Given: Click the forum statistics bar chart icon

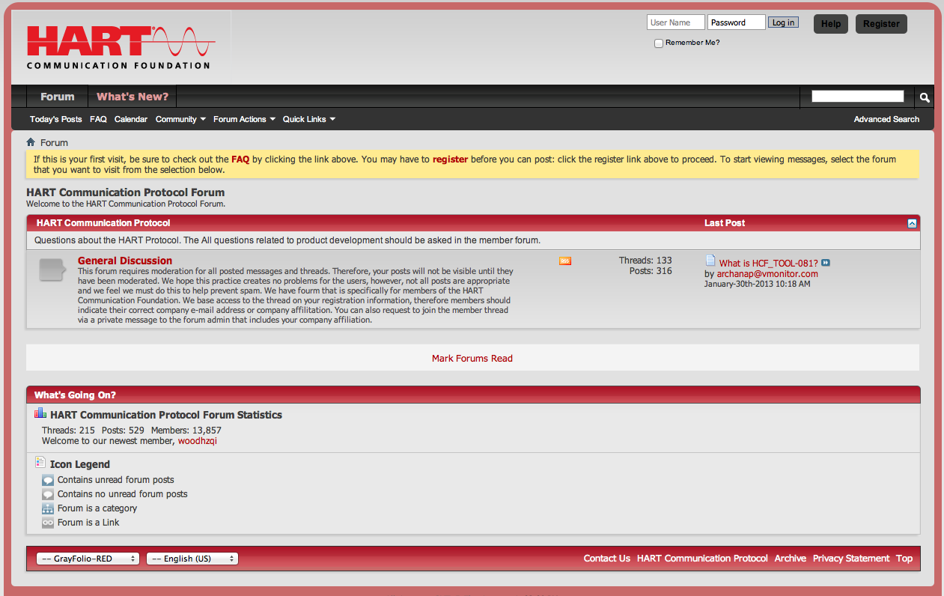Looking at the screenshot, I should click(x=40, y=413).
